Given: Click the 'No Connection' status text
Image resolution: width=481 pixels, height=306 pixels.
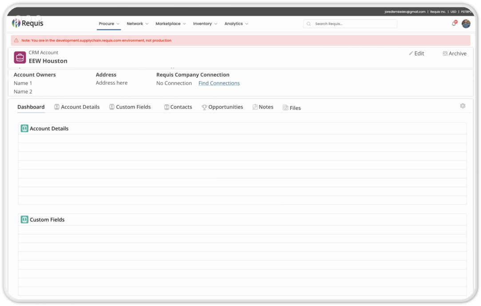Looking at the screenshot, I should [174, 83].
